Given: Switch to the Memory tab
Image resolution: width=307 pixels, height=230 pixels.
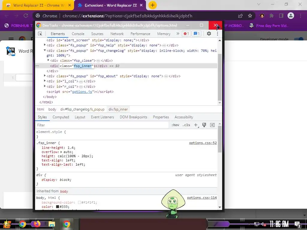Looking at the screenshot, I should tap(164, 34).
